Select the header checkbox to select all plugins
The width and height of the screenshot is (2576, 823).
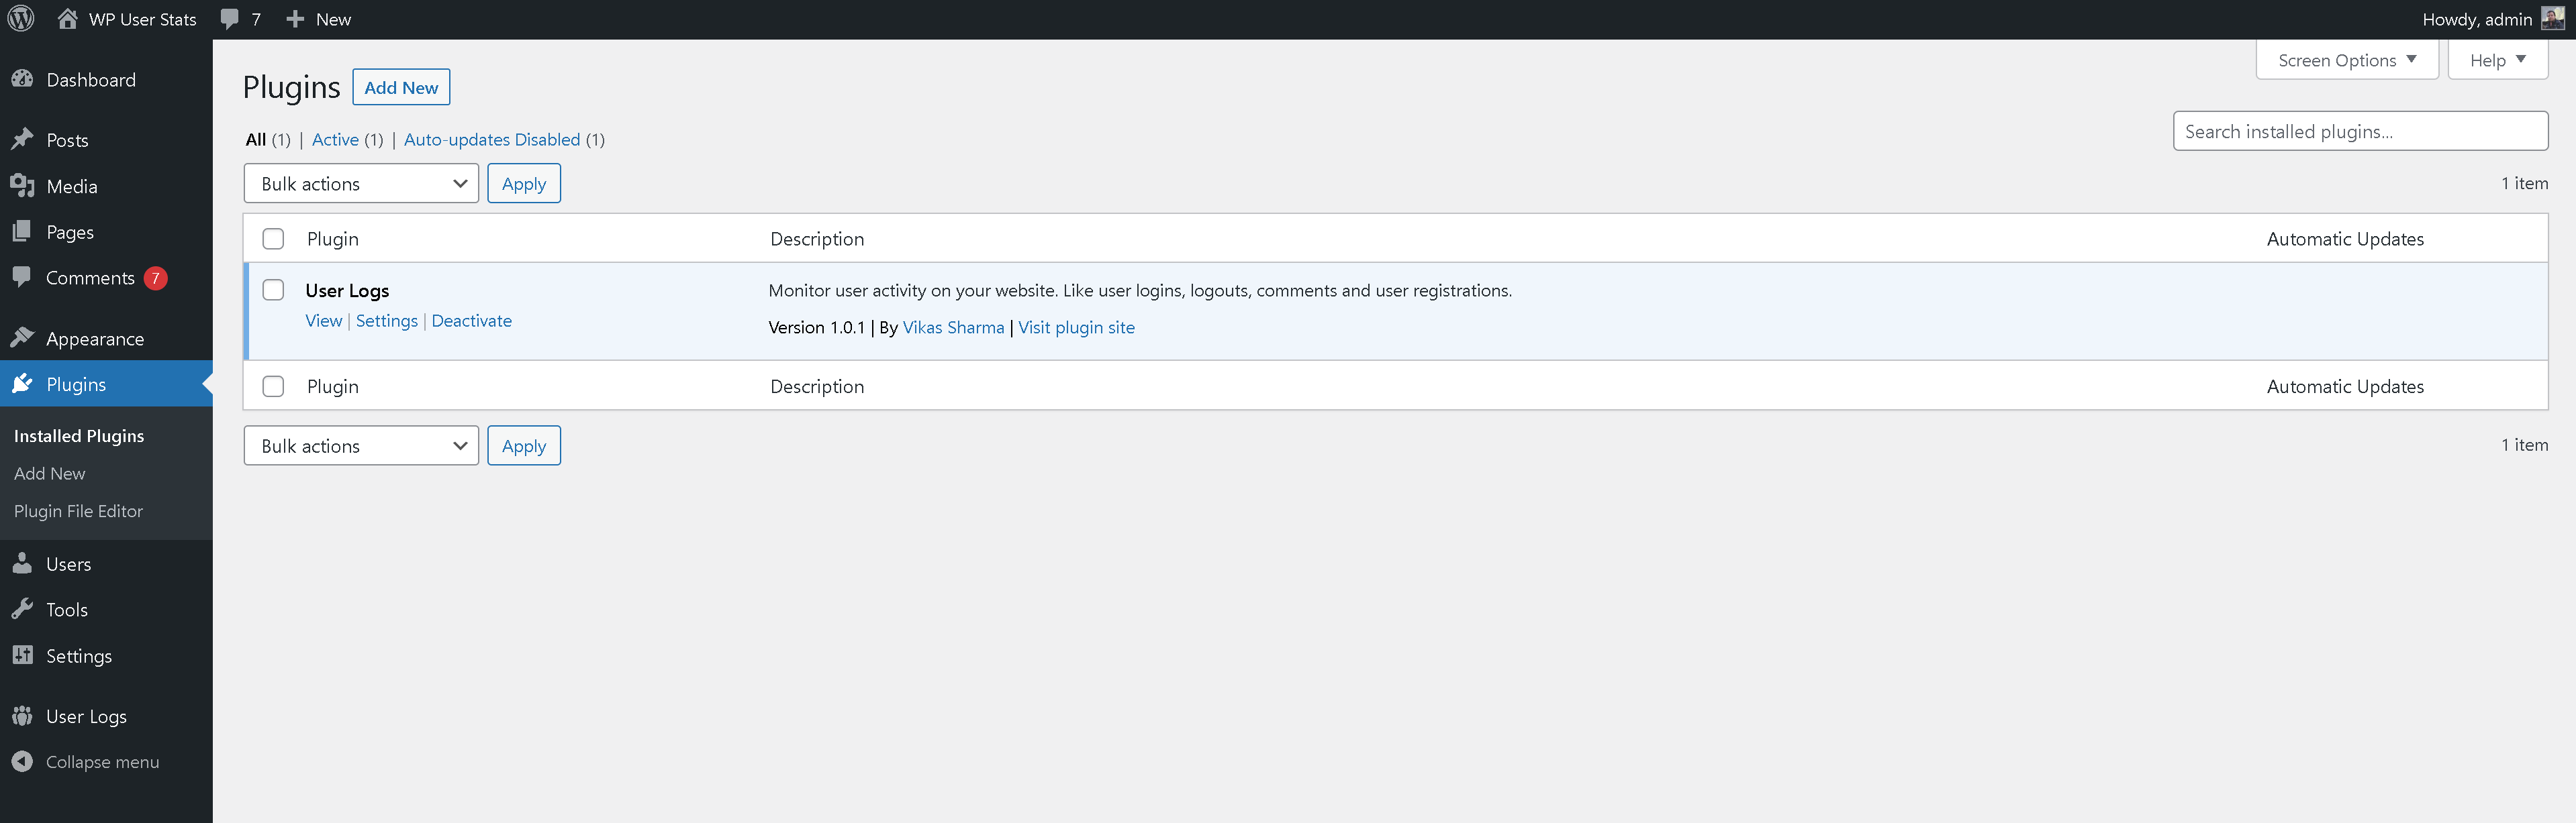tap(273, 239)
